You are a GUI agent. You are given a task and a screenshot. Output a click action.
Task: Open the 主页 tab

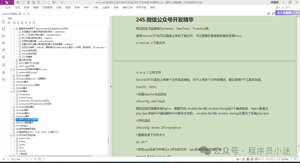pos(17,8)
